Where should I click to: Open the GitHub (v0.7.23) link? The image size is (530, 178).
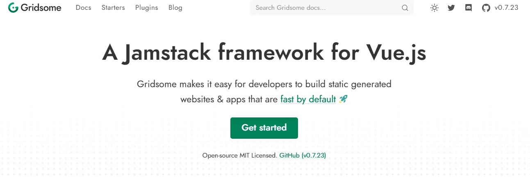[x=303, y=155]
